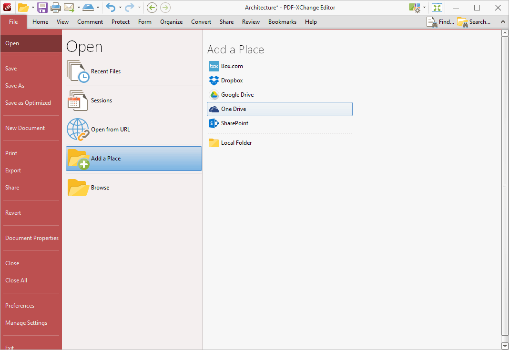Open the Comment ribbon tab

(x=90, y=22)
